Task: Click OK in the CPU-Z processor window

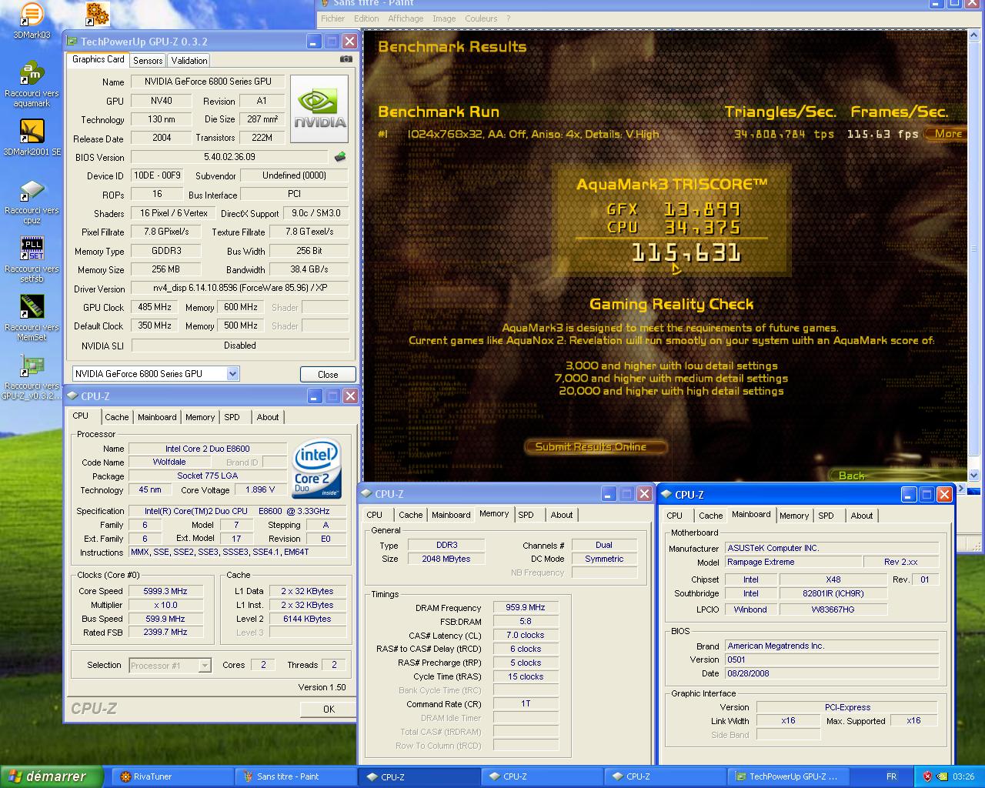Action: tap(329, 710)
